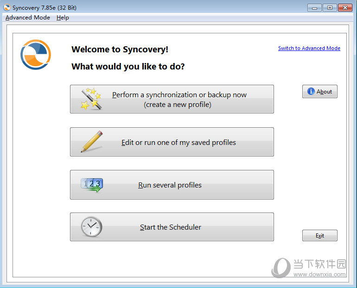
Task: Choose Edit or run saved profiles
Action: pos(172,142)
